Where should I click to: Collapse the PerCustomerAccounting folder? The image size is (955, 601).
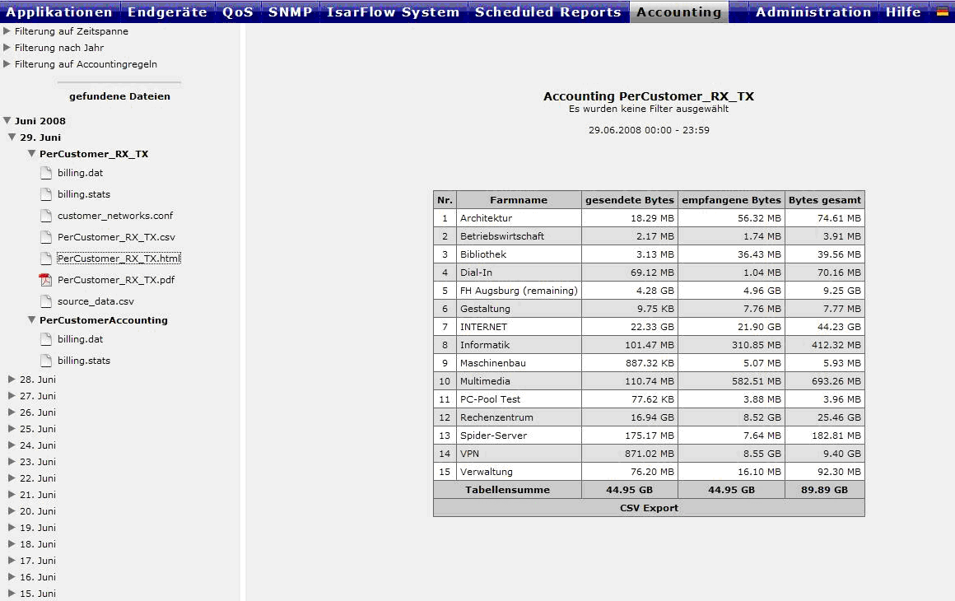click(32, 320)
